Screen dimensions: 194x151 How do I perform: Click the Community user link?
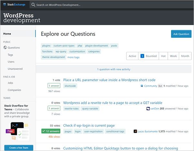150,86
